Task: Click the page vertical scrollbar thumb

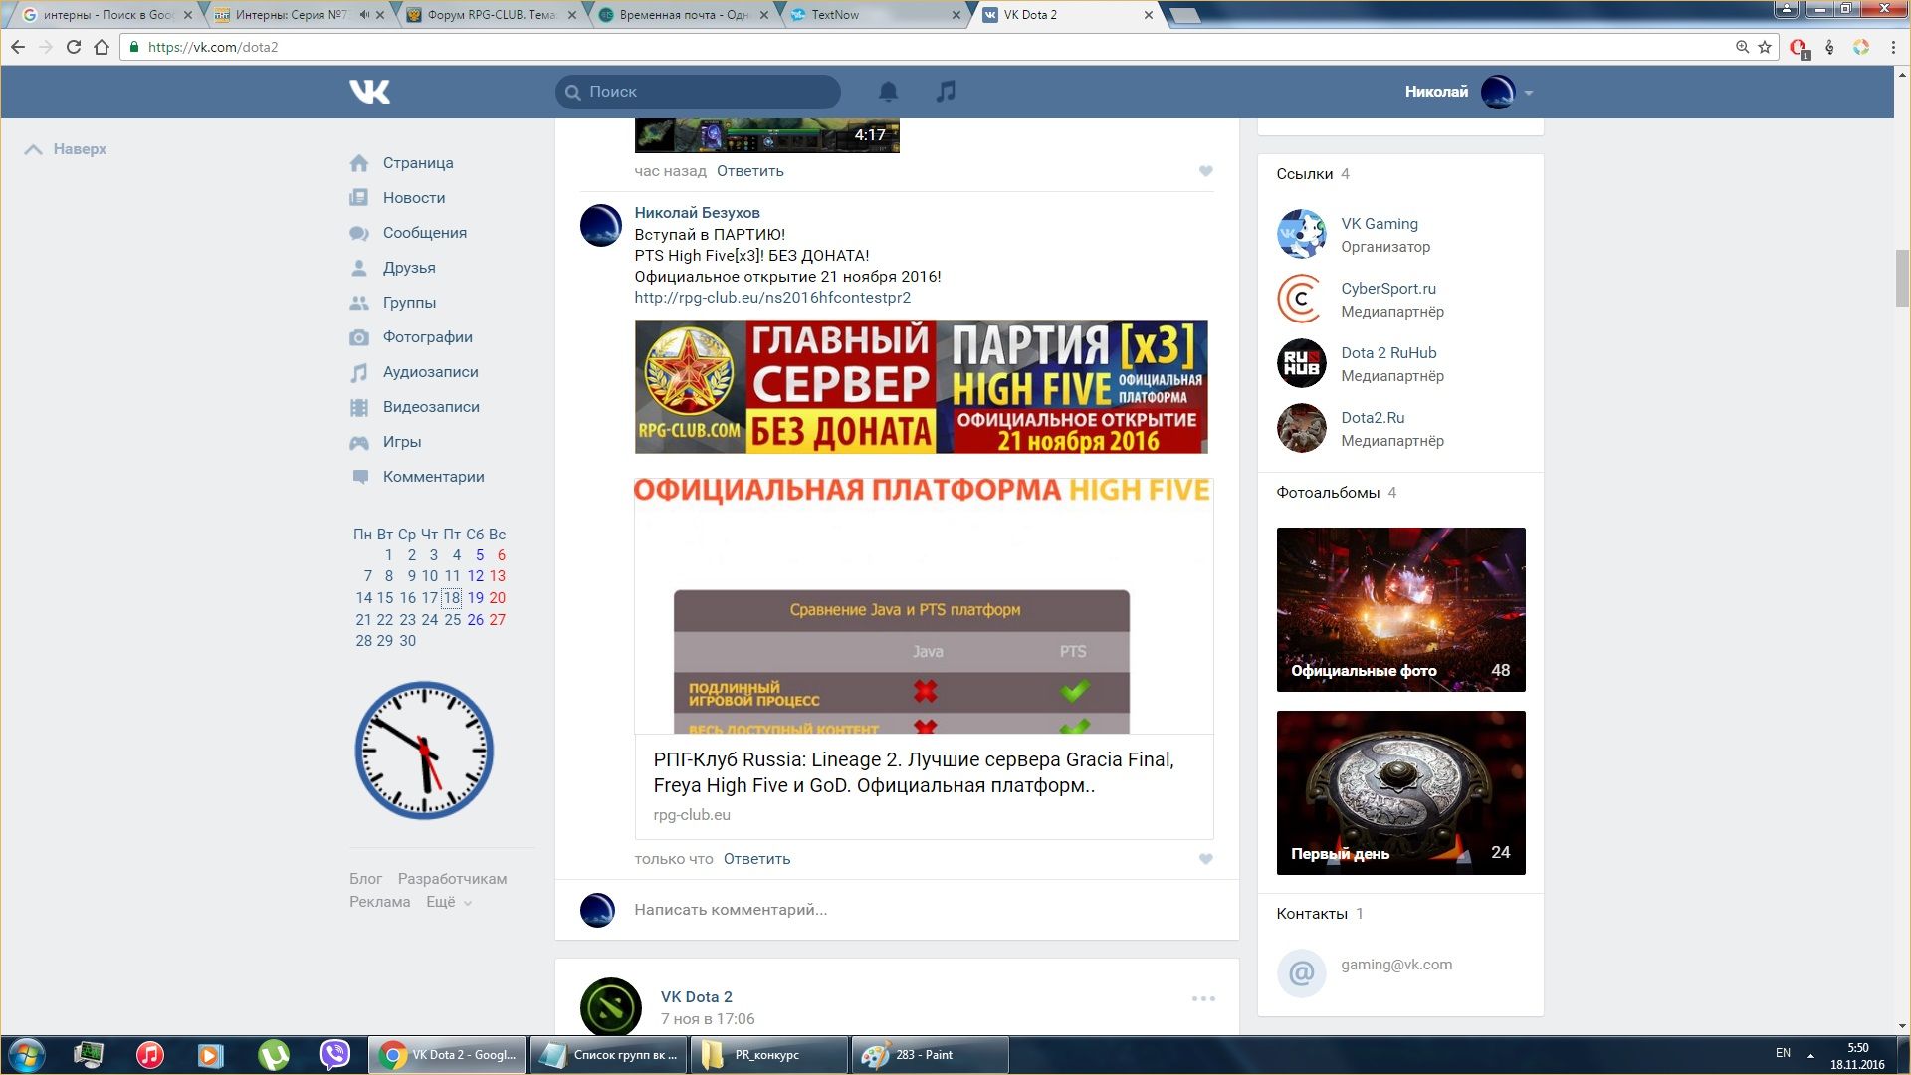Action: (1902, 278)
